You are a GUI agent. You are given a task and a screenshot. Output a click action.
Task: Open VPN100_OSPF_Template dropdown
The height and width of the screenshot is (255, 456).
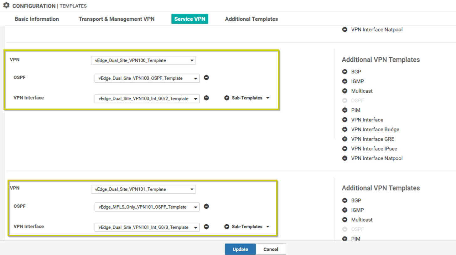coord(147,78)
